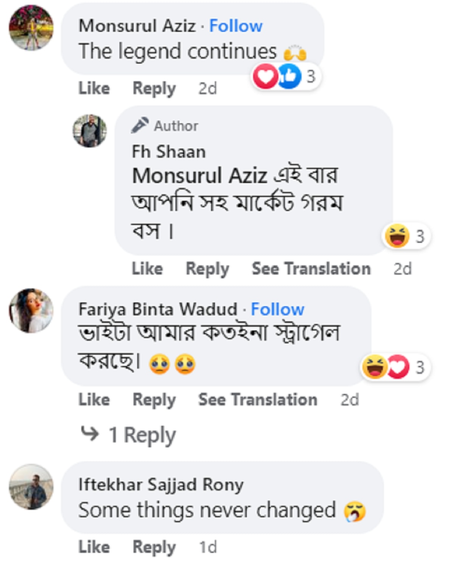Open Fariya Binta Wadud's profile picture

click(31, 310)
